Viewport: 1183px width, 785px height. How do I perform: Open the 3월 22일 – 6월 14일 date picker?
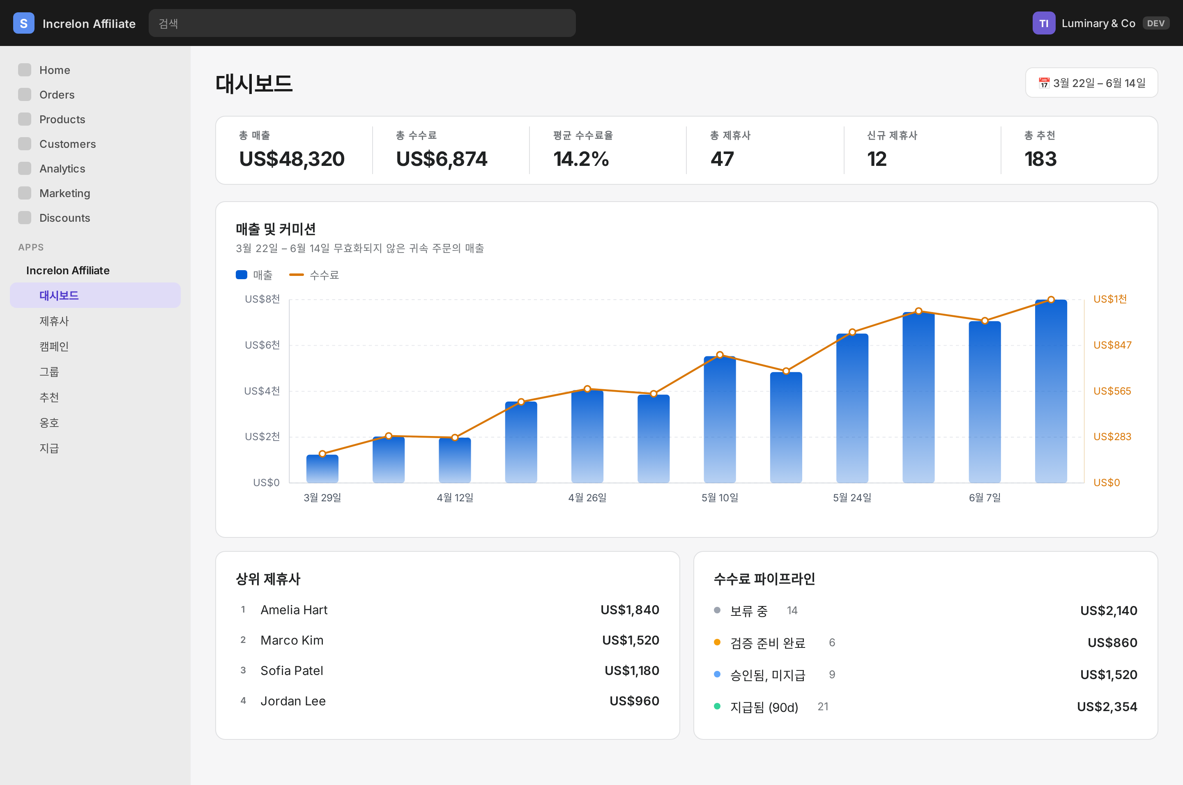click(x=1091, y=83)
